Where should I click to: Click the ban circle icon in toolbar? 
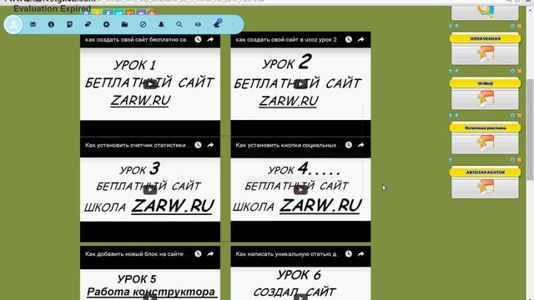143,24
